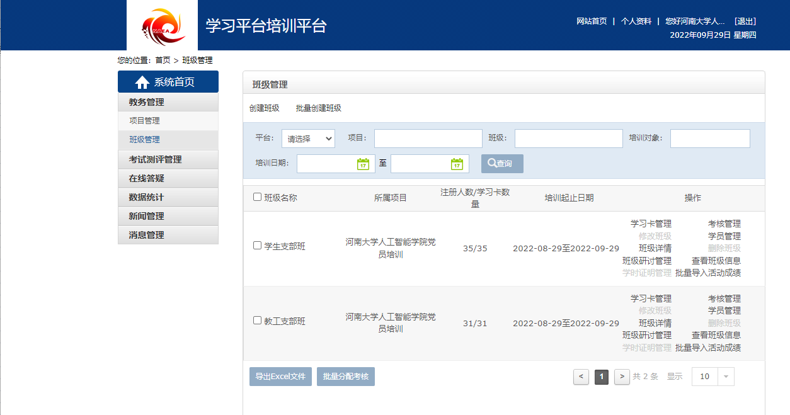Click the platform logo in the header
The width and height of the screenshot is (790, 415).
coord(162,25)
